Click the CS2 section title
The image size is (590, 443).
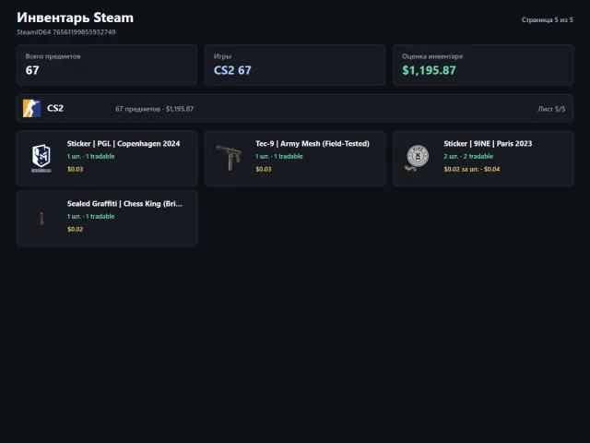tap(55, 109)
